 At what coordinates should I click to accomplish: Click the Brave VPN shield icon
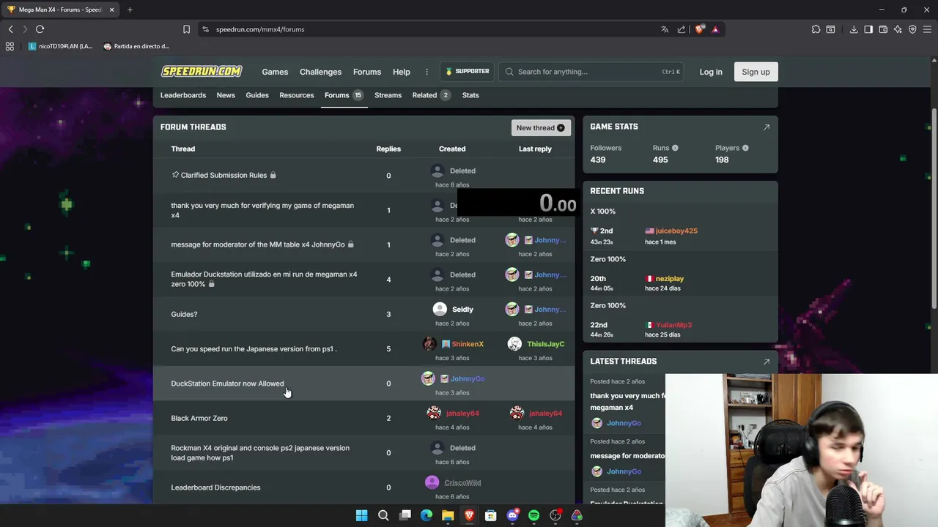912,29
